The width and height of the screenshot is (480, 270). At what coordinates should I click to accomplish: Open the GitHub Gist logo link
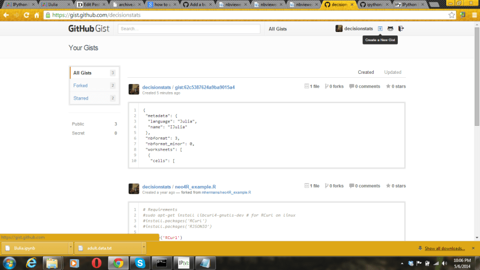(89, 29)
